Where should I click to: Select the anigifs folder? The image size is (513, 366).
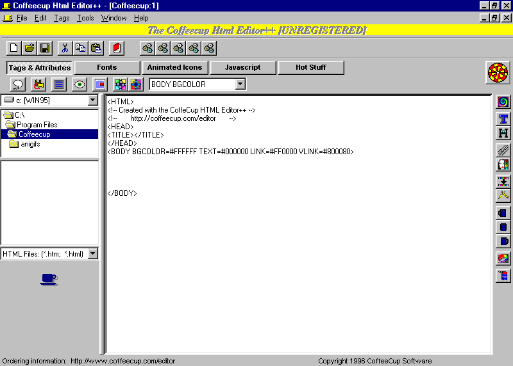point(25,144)
